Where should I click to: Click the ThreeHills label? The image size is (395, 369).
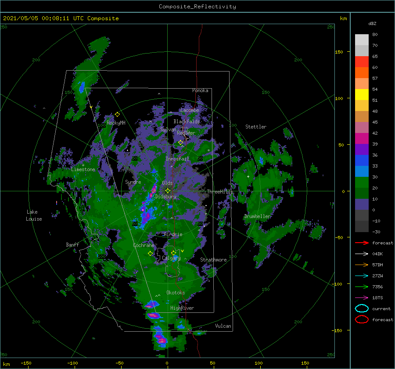coord(220,192)
